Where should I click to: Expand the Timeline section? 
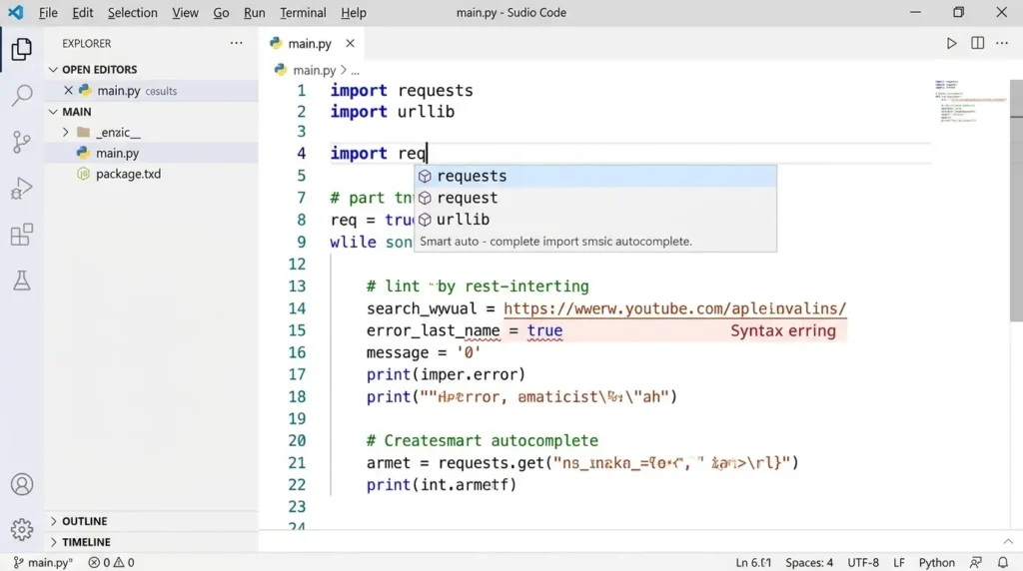tap(54, 542)
